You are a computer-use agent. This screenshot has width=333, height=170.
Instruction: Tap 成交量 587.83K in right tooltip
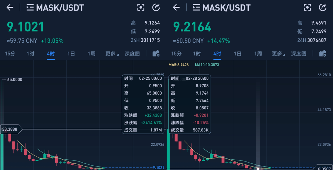[190, 130]
